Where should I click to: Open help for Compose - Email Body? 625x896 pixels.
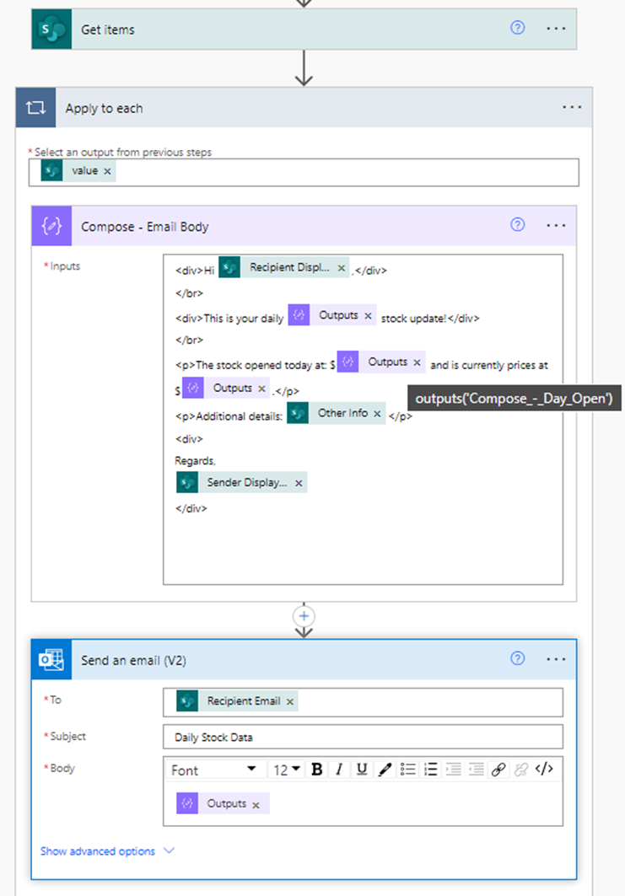click(518, 225)
